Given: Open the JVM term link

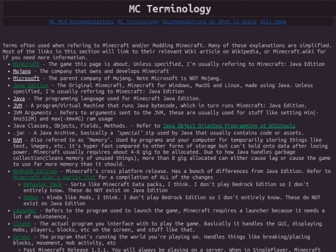Looking at the screenshot, I should coord(17,106).
